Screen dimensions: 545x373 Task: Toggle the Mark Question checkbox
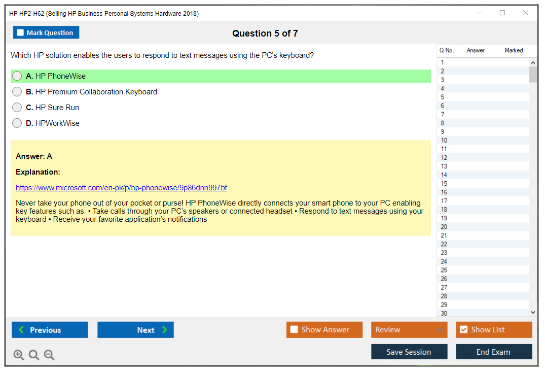[x=21, y=33]
